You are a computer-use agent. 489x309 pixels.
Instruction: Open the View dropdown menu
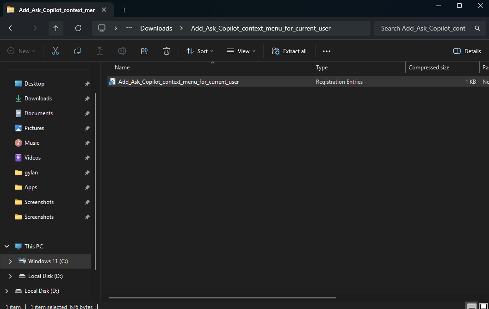point(241,51)
